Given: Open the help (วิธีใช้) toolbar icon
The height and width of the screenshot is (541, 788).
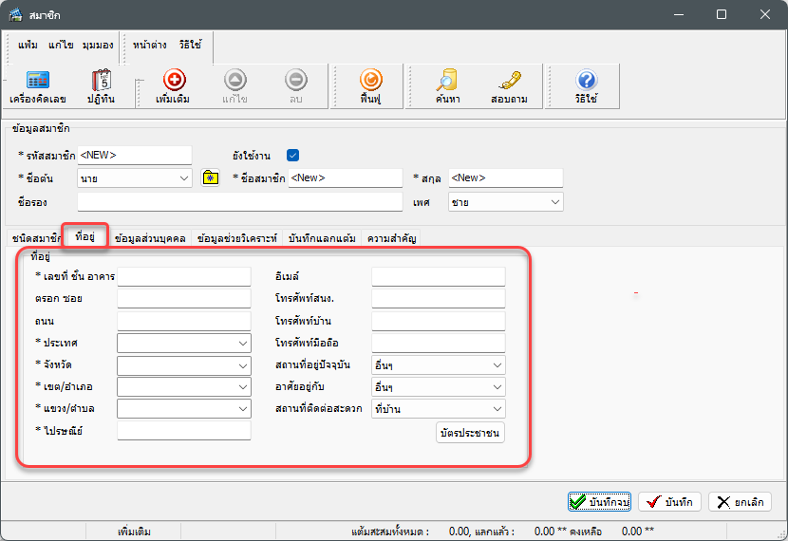Looking at the screenshot, I should (x=586, y=83).
